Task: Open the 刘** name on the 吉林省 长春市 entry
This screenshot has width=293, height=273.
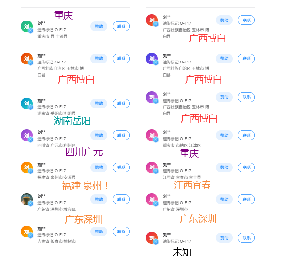Action: tap(42, 229)
